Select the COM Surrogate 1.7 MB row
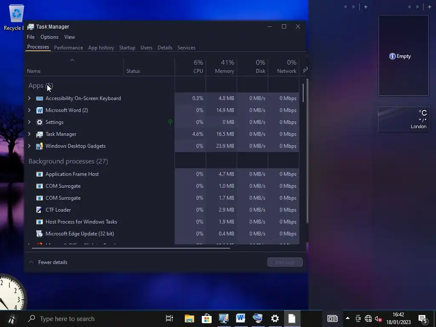Screen dimensions: 436x327 pos(163,198)
